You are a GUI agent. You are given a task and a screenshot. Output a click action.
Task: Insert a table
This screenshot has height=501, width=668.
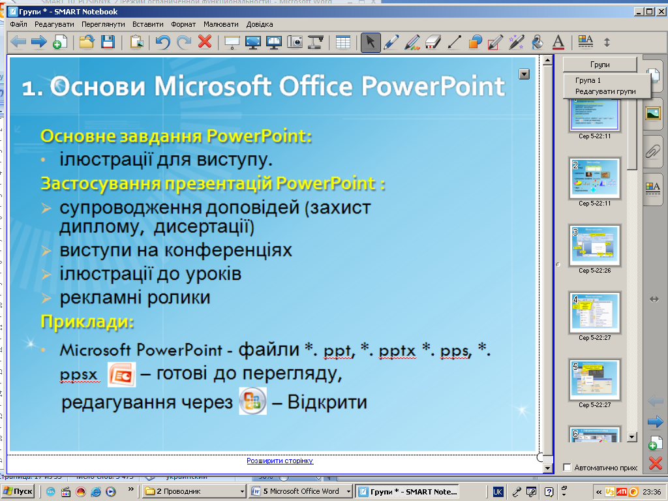pyautogui.click(x=343, y=42)
